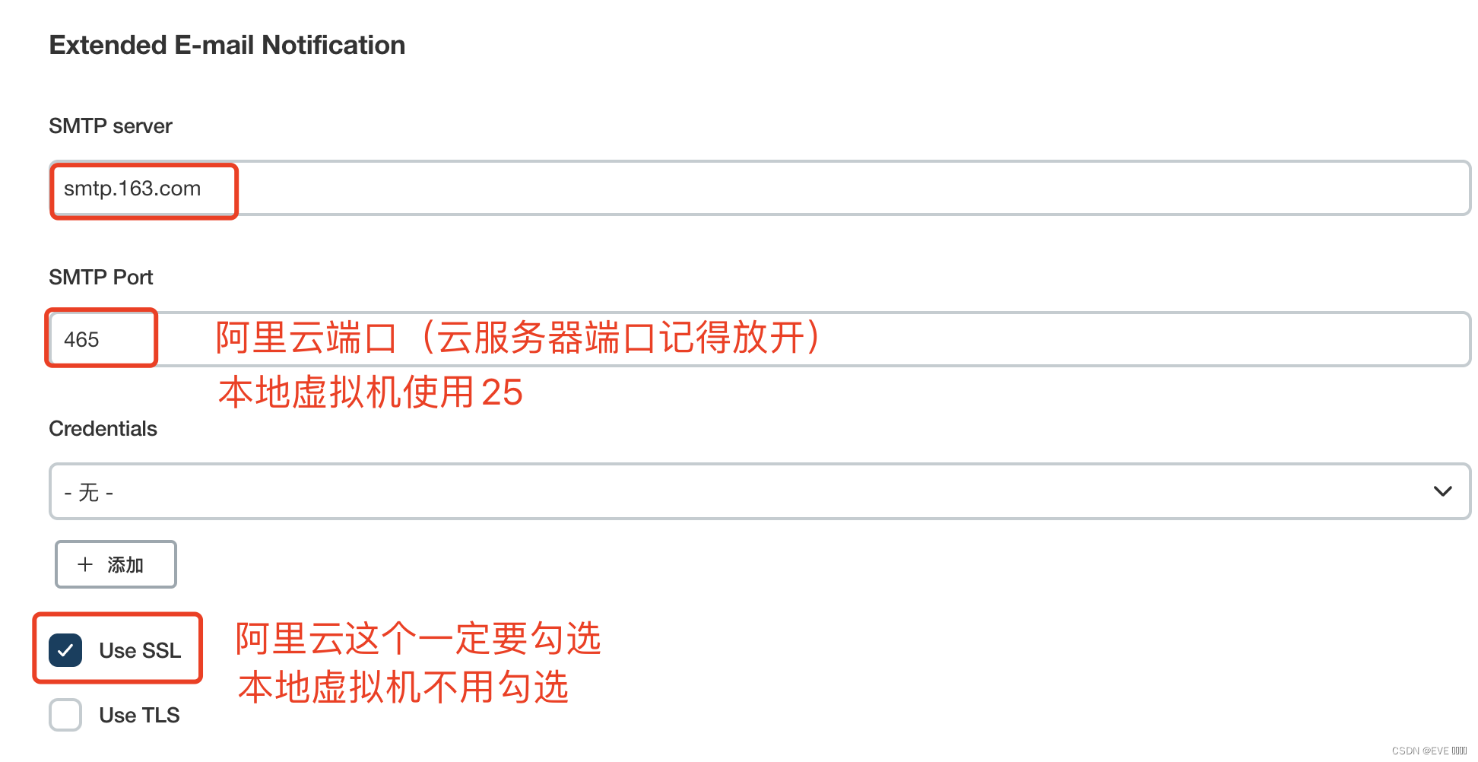Click the Extended E-mail Notification heading
1478x762 pixels.
[x=227, y=44]
